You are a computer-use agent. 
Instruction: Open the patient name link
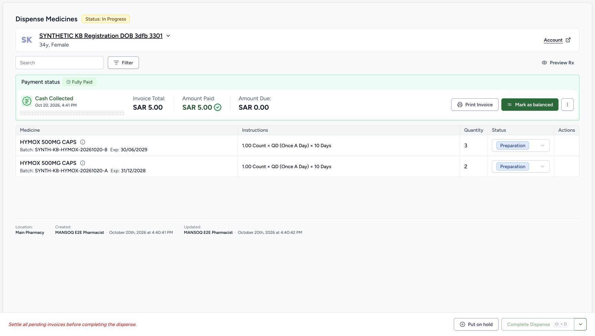click(x=101, y=36)
